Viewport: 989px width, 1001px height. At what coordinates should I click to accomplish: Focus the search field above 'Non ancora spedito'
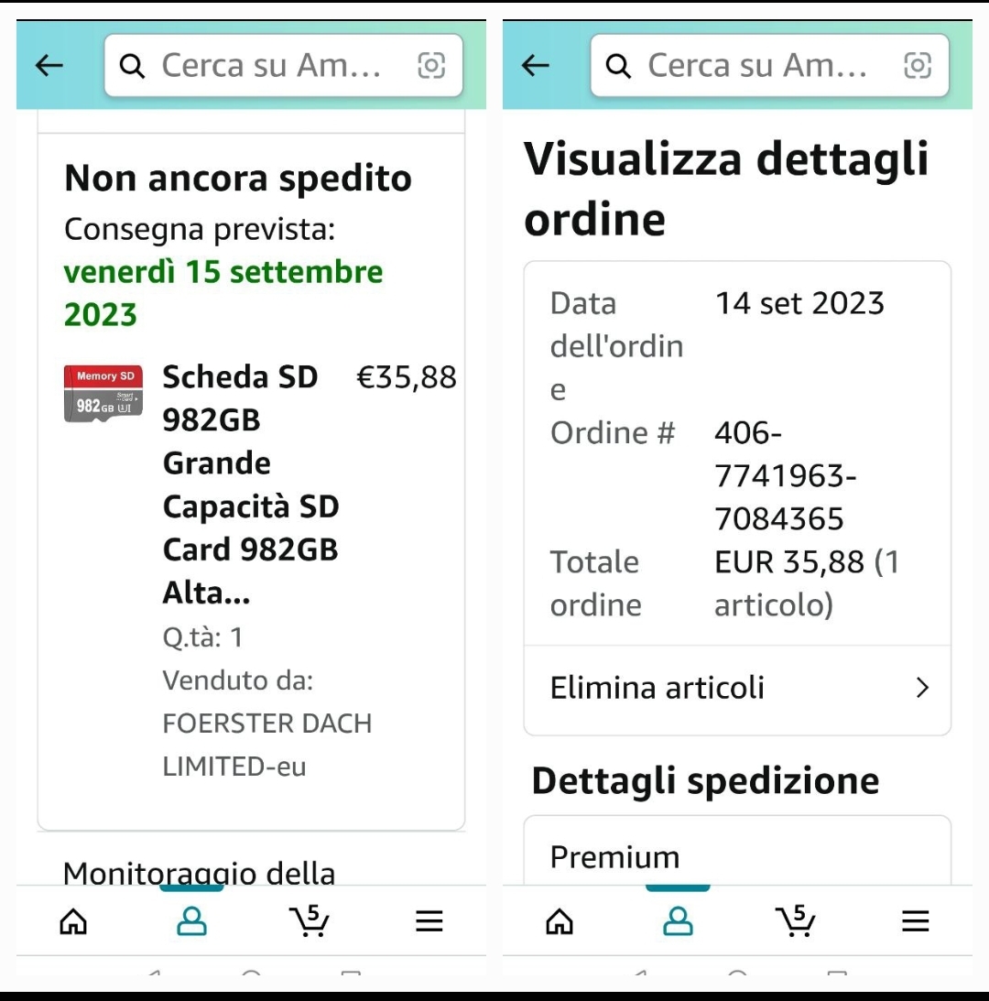(271, 66)
